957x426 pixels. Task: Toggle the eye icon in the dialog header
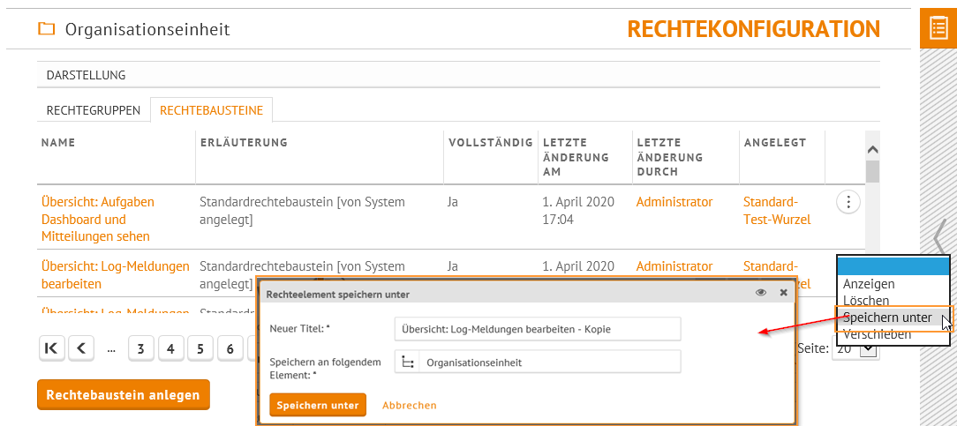(x=760, y=293)
